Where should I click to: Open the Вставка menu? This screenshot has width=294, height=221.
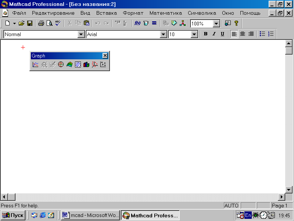(107, 13)
